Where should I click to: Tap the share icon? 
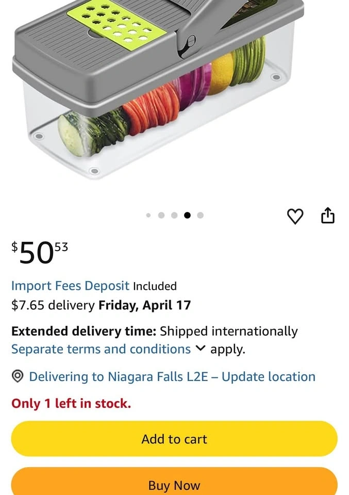[x=328, y=216]
